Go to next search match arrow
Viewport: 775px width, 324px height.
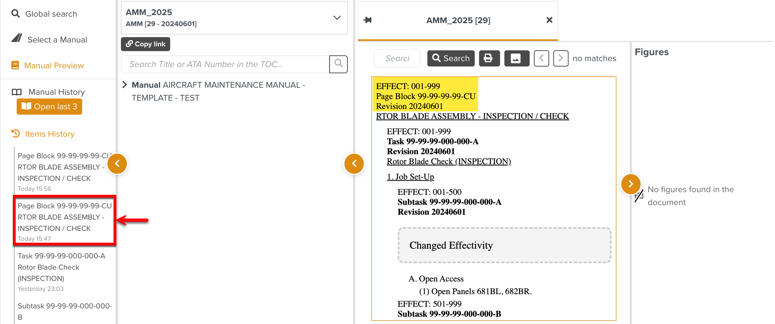560,58
